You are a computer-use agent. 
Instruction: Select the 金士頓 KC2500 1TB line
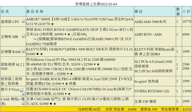(79, 71)
